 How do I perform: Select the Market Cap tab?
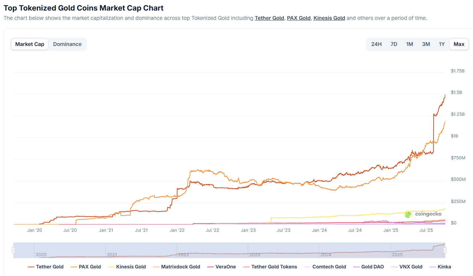coord(30,44)
